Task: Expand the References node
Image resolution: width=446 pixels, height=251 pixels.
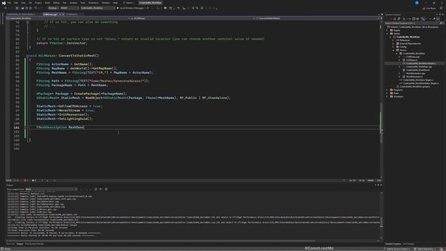Action: pyautogui.click(x=394, y=40)
